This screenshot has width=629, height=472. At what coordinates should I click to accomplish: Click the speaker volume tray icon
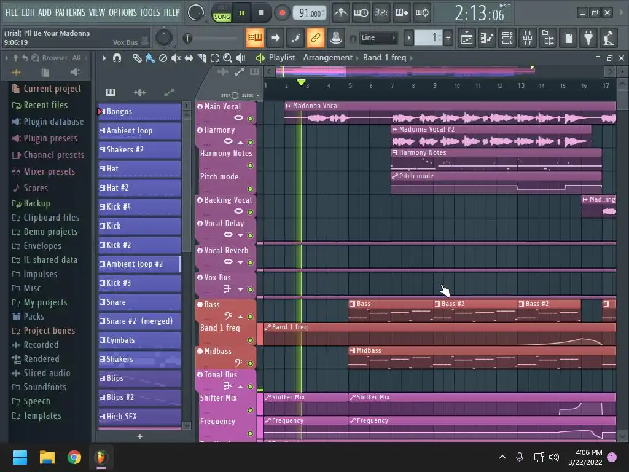coord(554,457)
